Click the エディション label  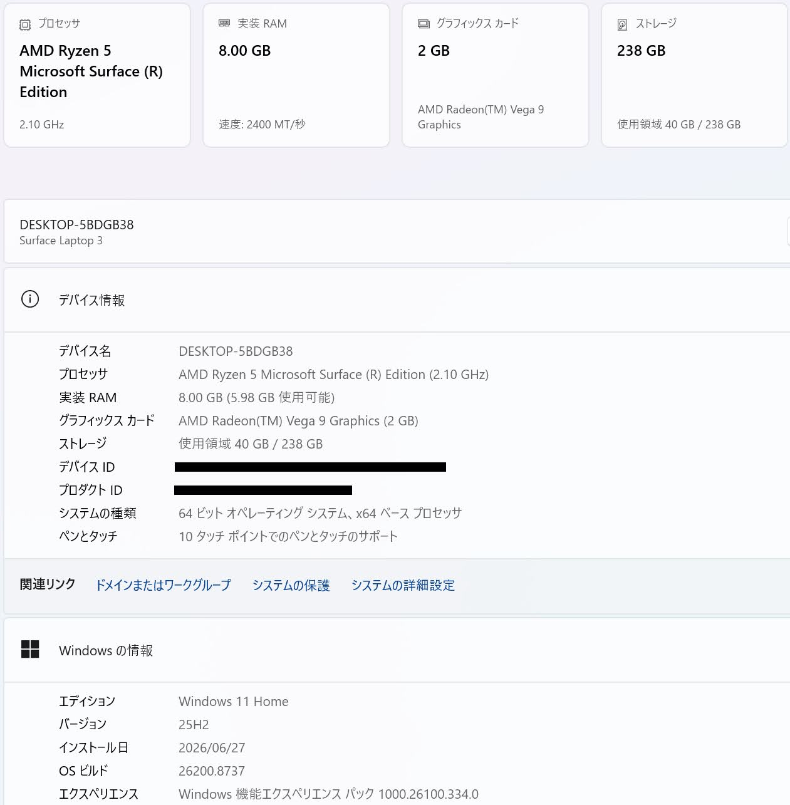pos(87,702)
